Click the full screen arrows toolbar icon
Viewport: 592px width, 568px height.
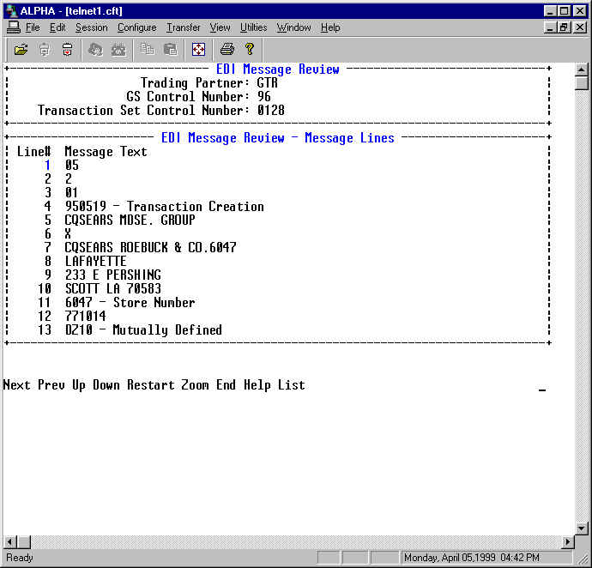198,50
